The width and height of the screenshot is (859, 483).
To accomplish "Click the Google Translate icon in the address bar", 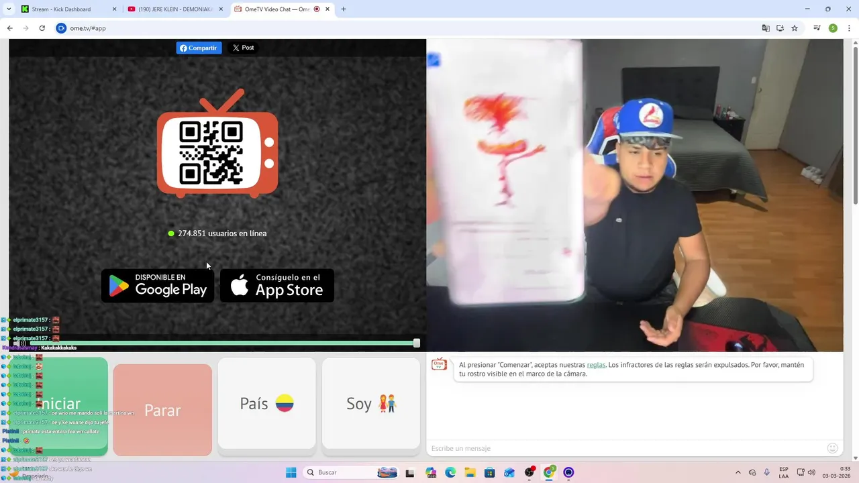I will 766,28.
